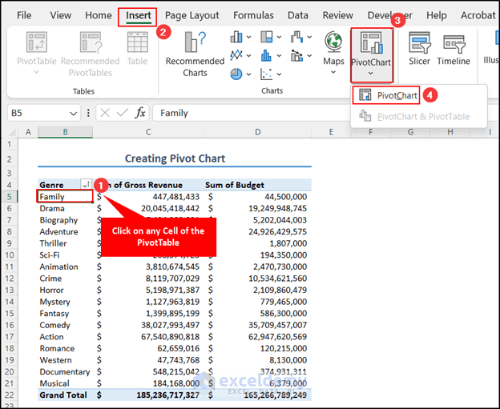This screenshot has width=500, height=409.
Task: Select the Insert tab
Action: [139, 15]
